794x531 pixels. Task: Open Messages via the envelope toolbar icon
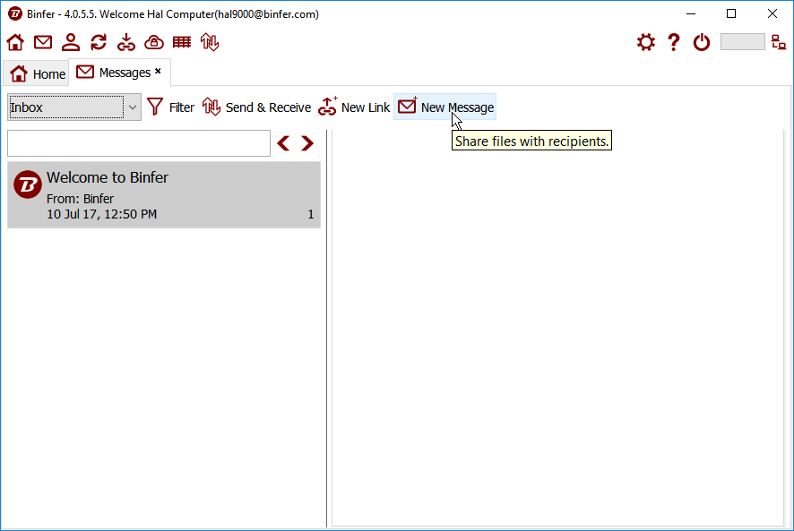[x=43, y=42]
